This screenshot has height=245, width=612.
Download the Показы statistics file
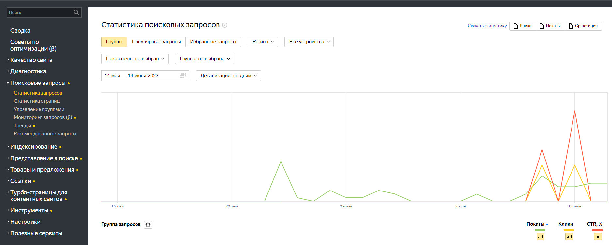pyautogui.click(x=550, y=26)
